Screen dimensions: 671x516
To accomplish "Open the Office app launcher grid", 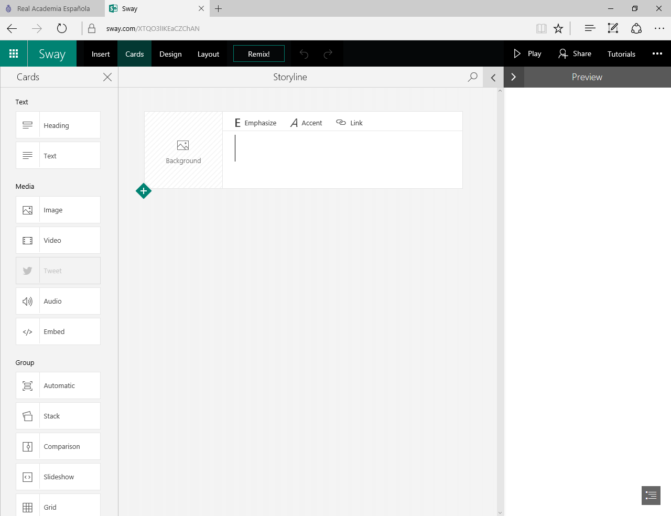I will coord(14,53).
